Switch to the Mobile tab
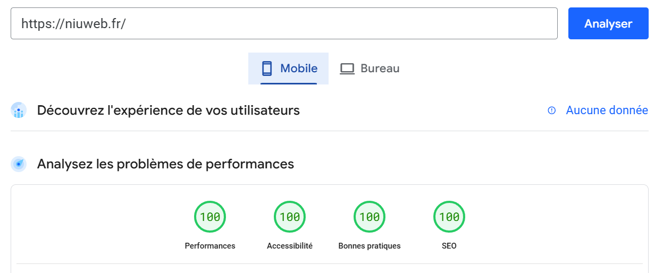The width and height of the screenshot is (663, 273). 288,69
